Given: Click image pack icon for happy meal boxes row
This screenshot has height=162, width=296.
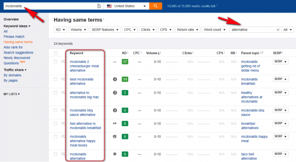Looking at the screenshot, I should [115, 137].
